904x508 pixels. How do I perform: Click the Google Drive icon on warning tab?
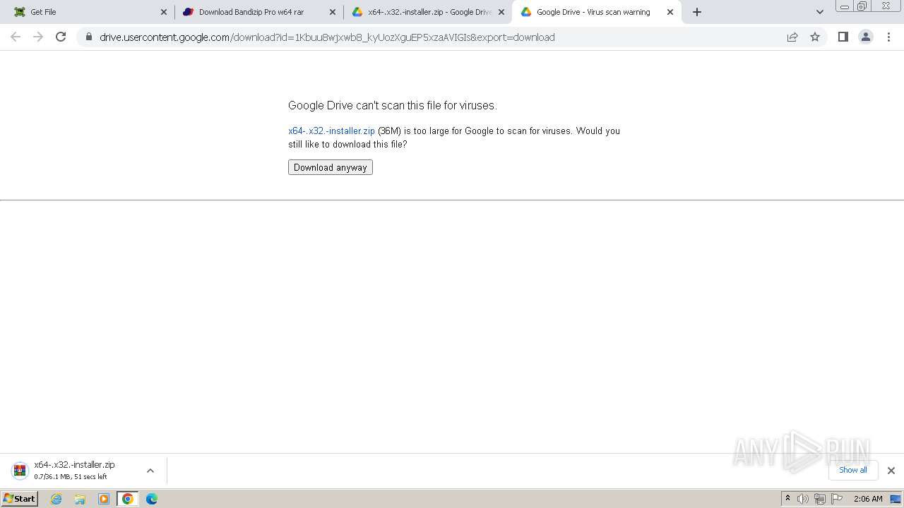(x=526, y=12)
